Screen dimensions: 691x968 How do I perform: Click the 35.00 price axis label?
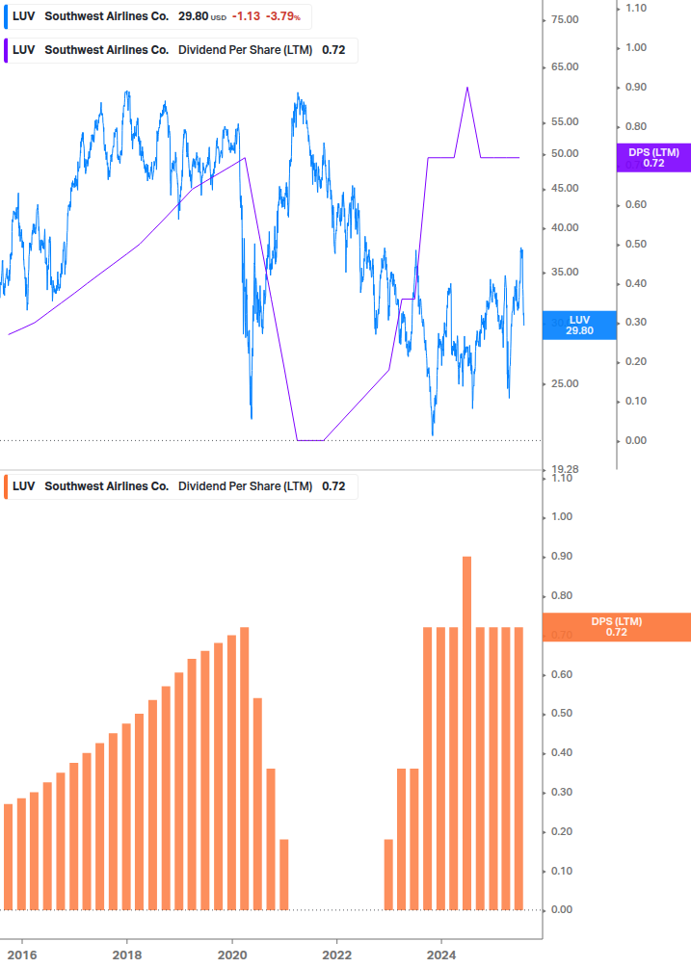pos(565,273)
